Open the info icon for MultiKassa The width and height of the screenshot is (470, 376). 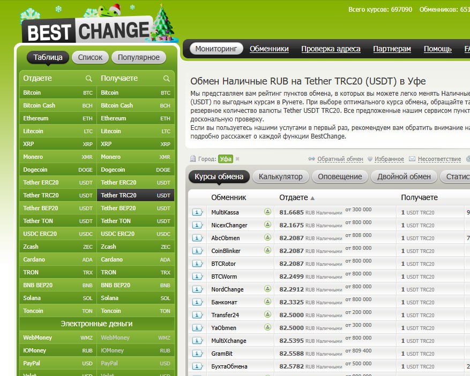point(198,212)
